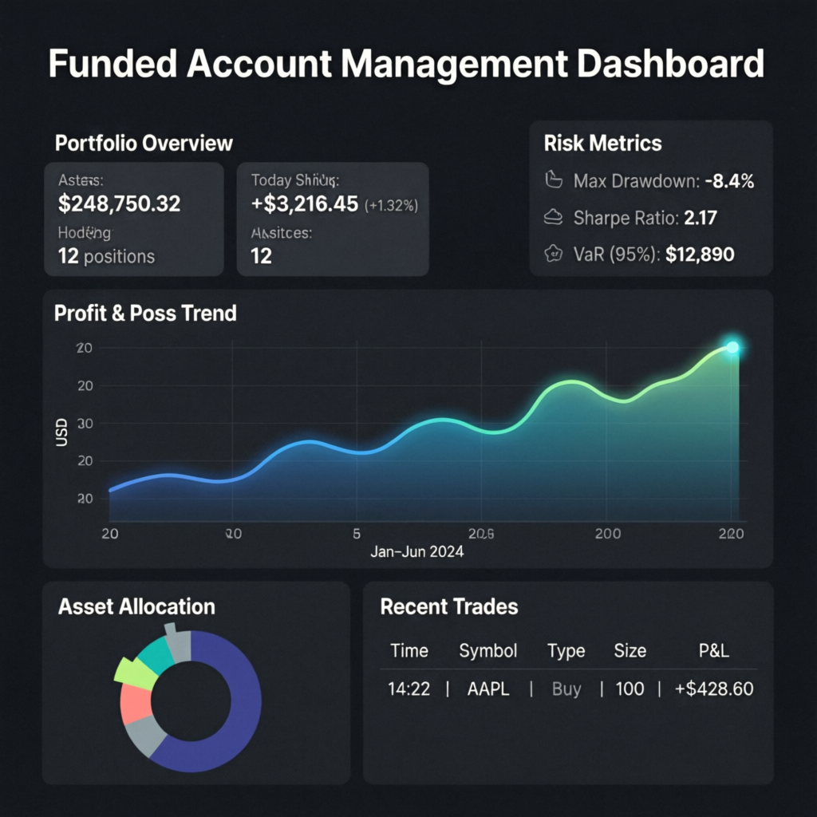Click the USD axis label
The image size is (817, 817).
coord(61,432)
